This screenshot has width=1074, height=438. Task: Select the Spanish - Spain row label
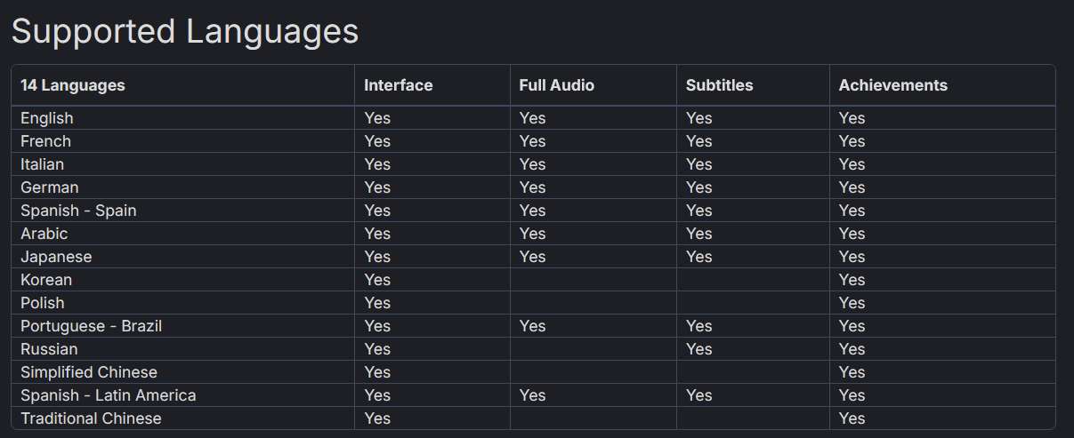tap(78, 211)
